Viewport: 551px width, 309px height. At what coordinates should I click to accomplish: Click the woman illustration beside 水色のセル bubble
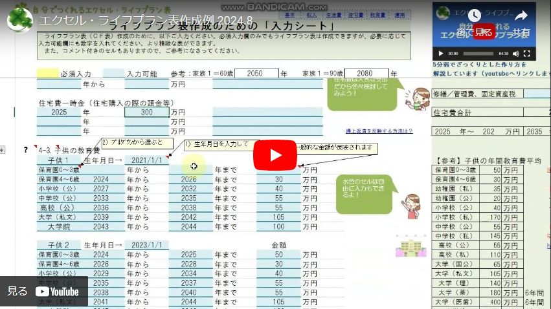[412, 206]
